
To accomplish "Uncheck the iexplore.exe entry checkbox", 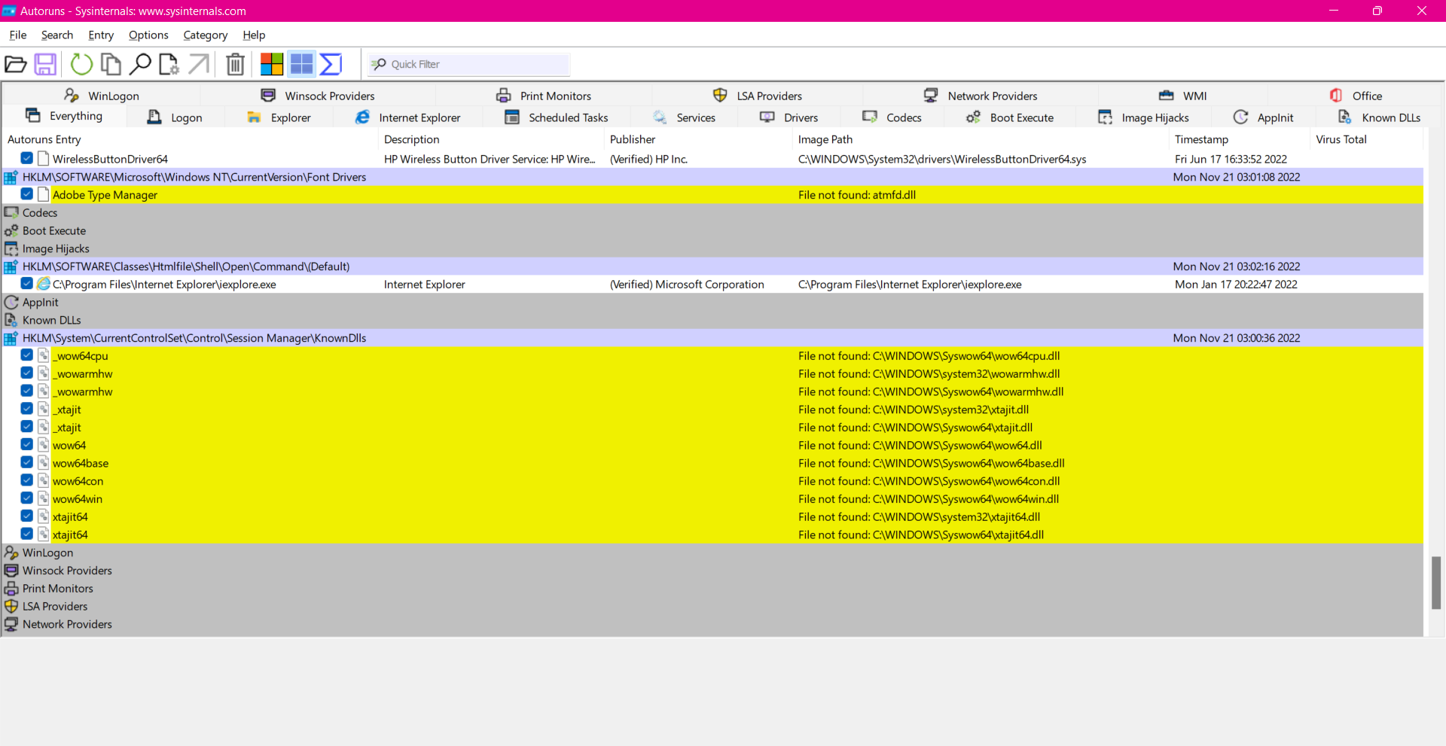I will click(27, 284).
